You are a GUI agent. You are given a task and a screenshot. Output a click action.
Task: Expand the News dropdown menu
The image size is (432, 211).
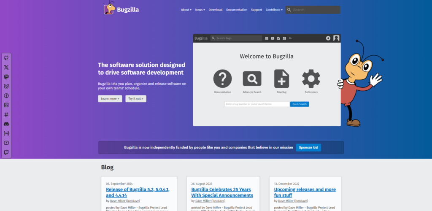[199, 10]
